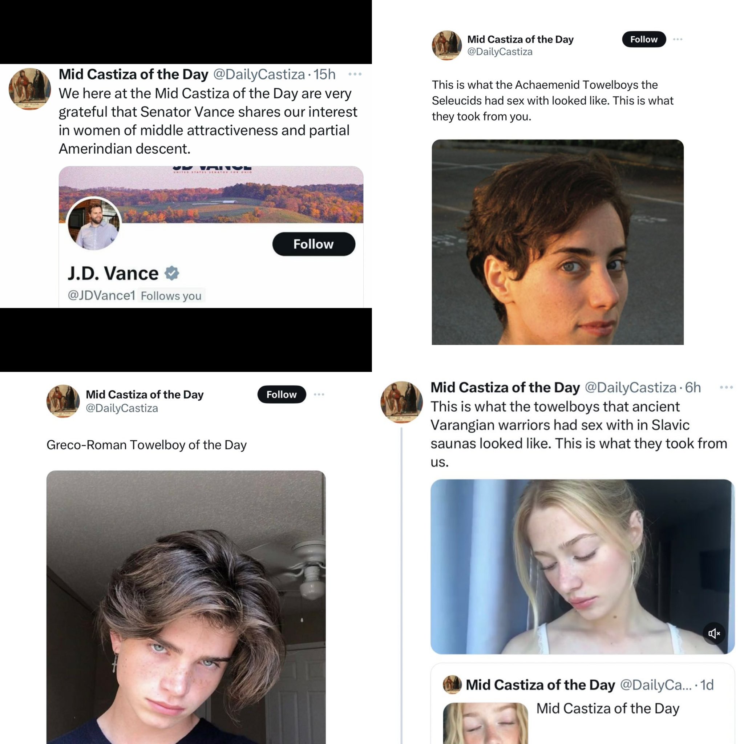
Task: Open the profile photo in the J.D. Vance card
Action: tap(94, 224)
